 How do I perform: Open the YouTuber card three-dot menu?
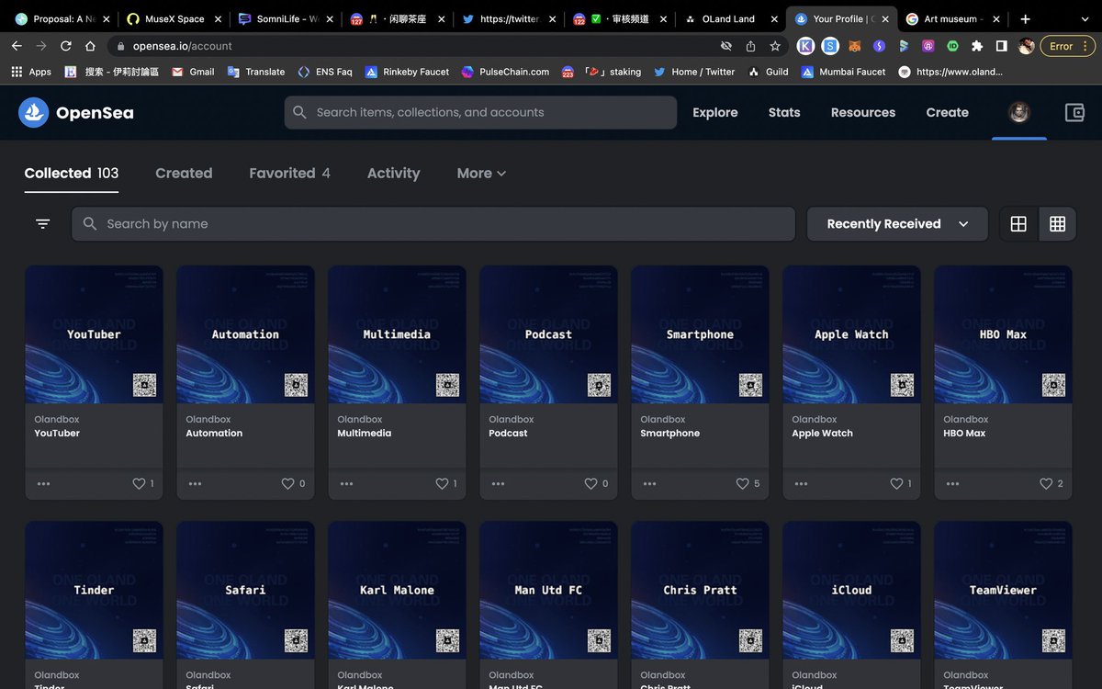pos(44,483)
